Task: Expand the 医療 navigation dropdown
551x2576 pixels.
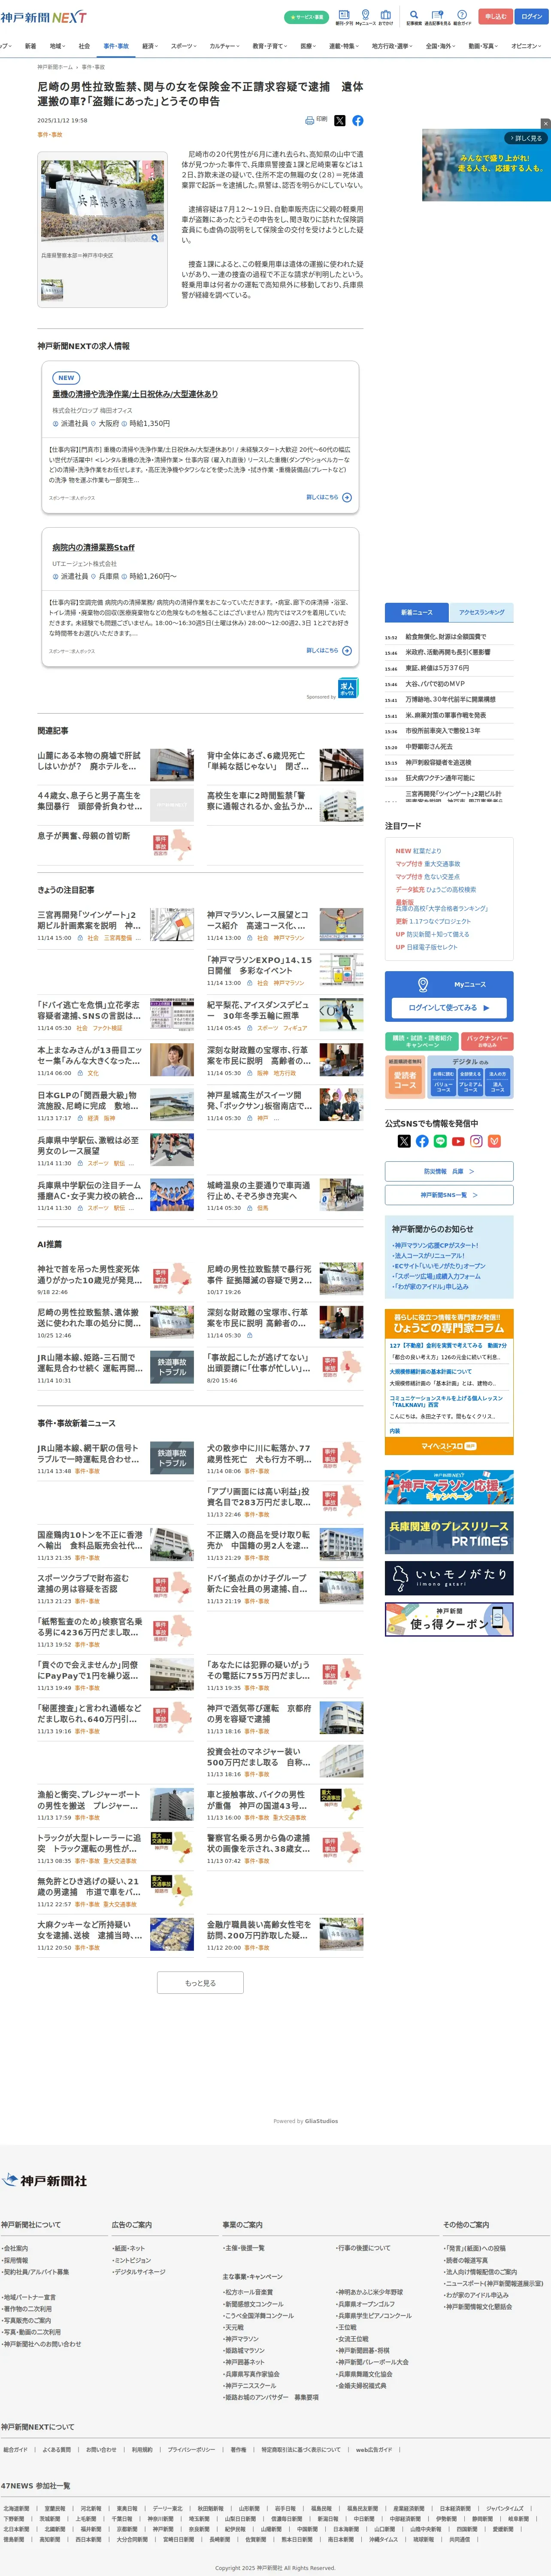Action: point(309,46)
